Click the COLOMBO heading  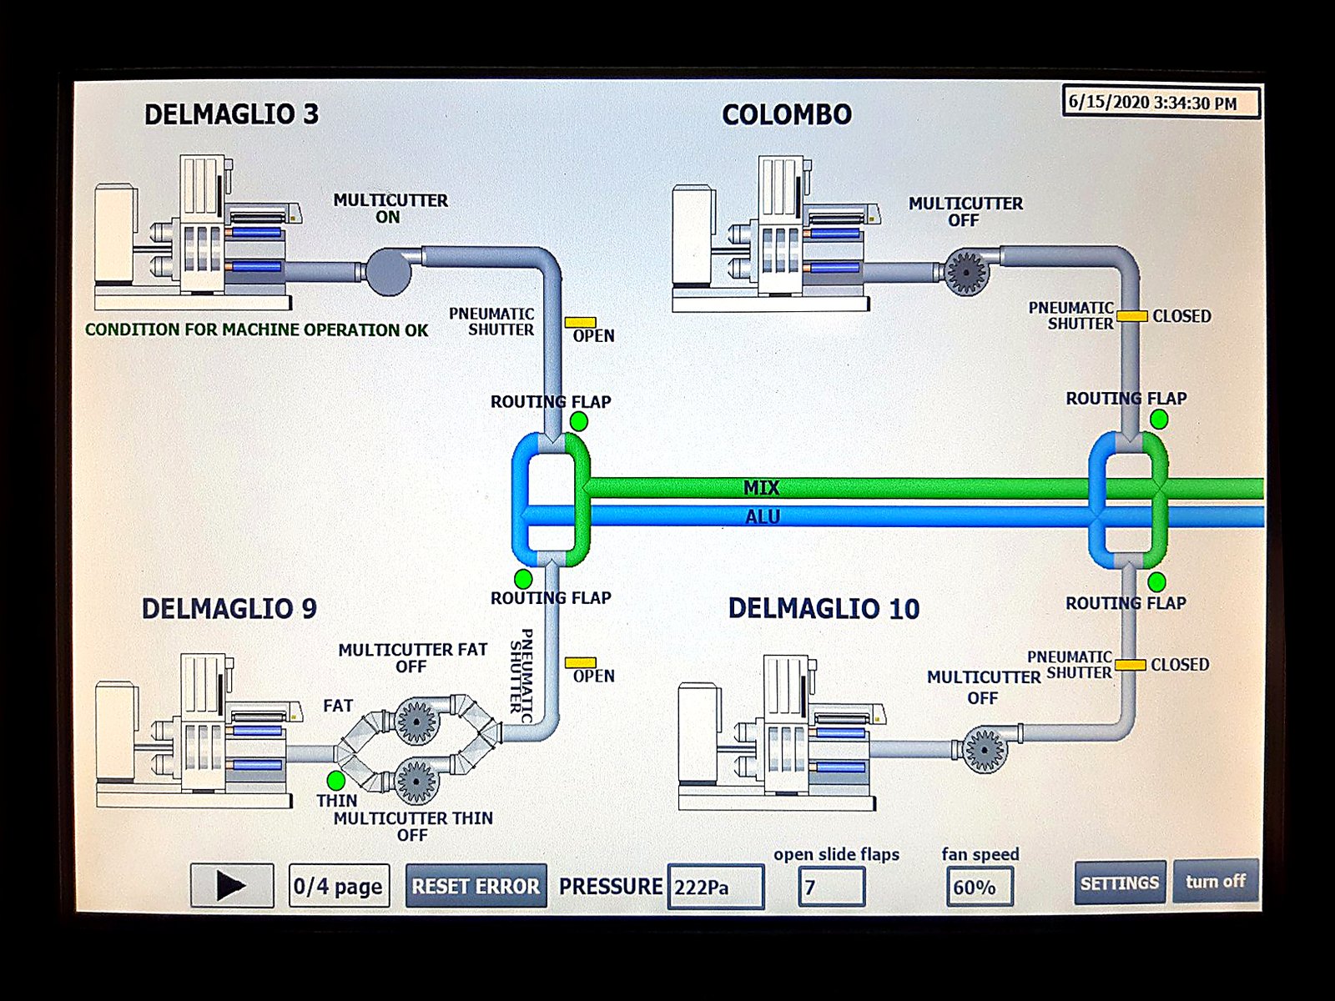[787, 114]
